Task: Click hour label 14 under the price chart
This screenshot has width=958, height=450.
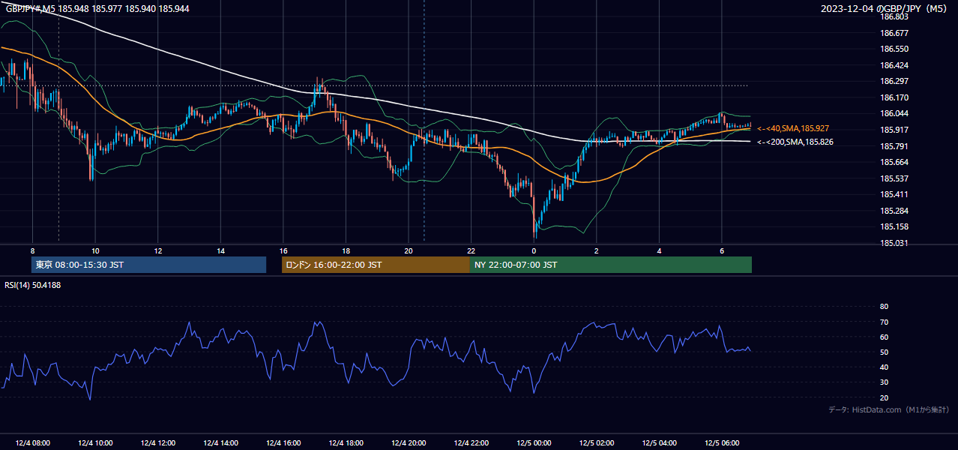Action: [x=220, y=250]
